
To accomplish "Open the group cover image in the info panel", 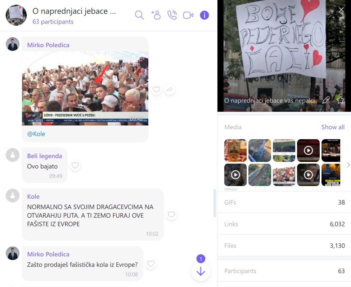I will point(284,56).
